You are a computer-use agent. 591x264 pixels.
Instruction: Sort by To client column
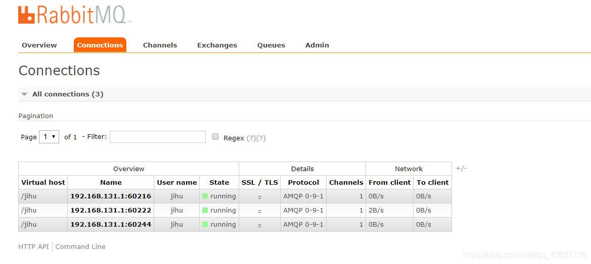[432, 182]
